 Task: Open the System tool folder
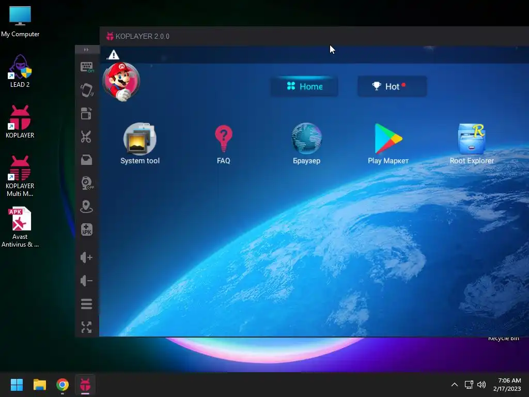pos(139,144)
